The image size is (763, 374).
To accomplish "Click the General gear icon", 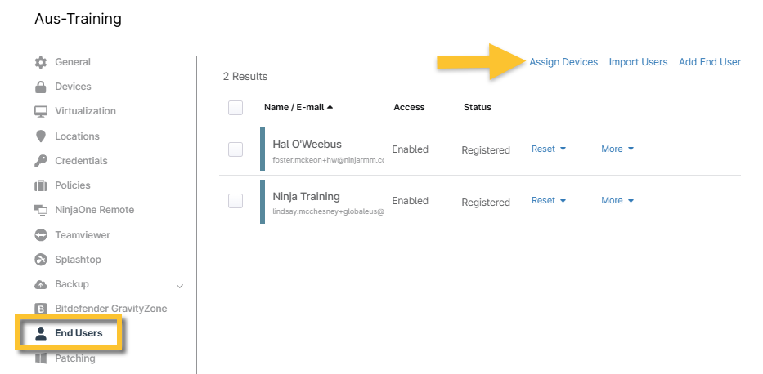I will click(40, 62).
